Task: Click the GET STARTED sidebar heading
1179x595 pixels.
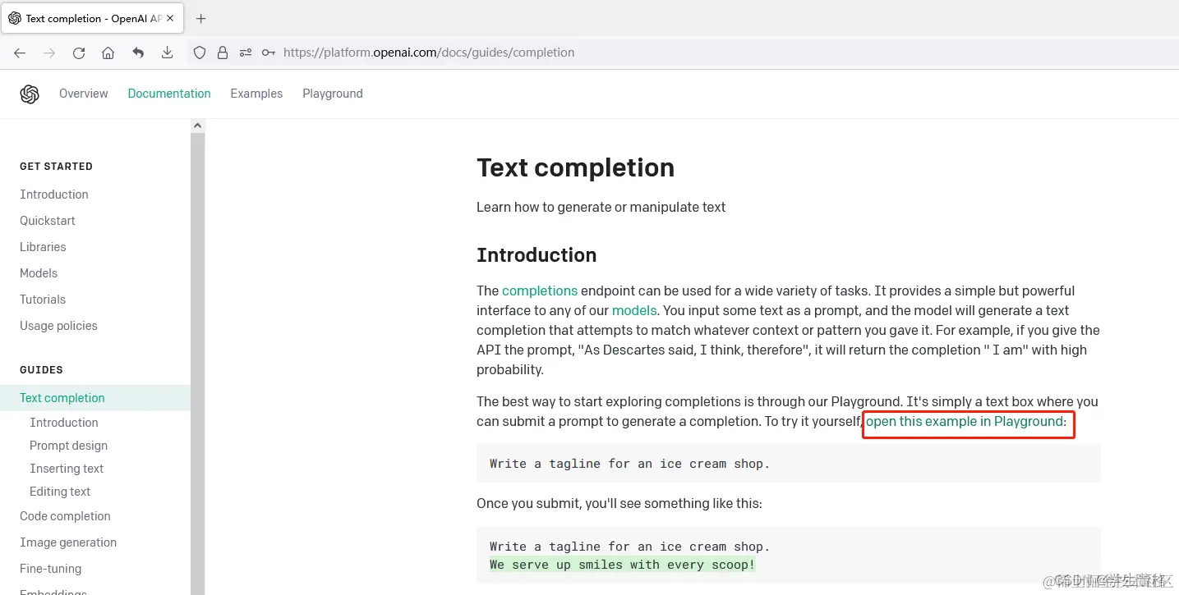Action: click(56, 167)
